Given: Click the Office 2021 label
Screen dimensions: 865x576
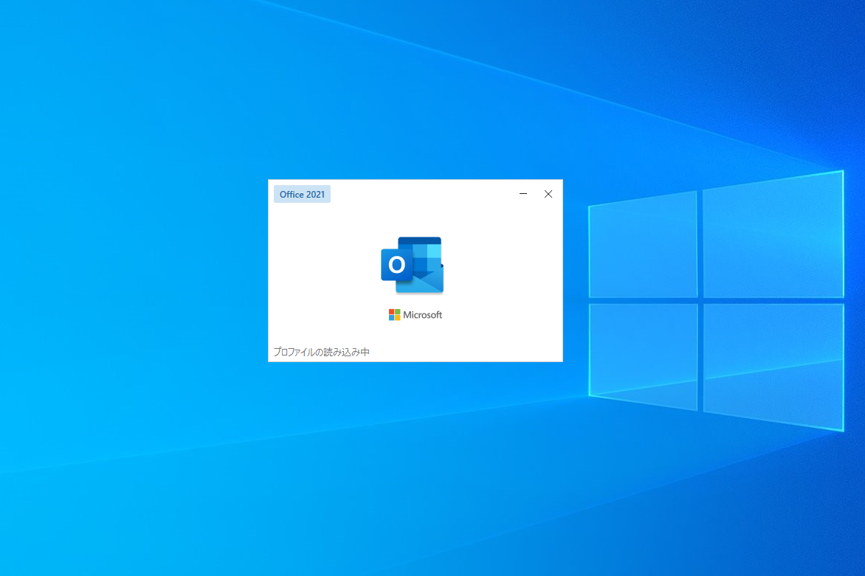Looking at the screenshot, I should 303,194.
